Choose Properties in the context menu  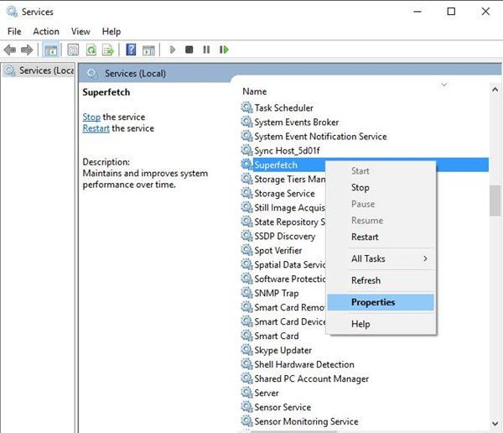point(373,302)
